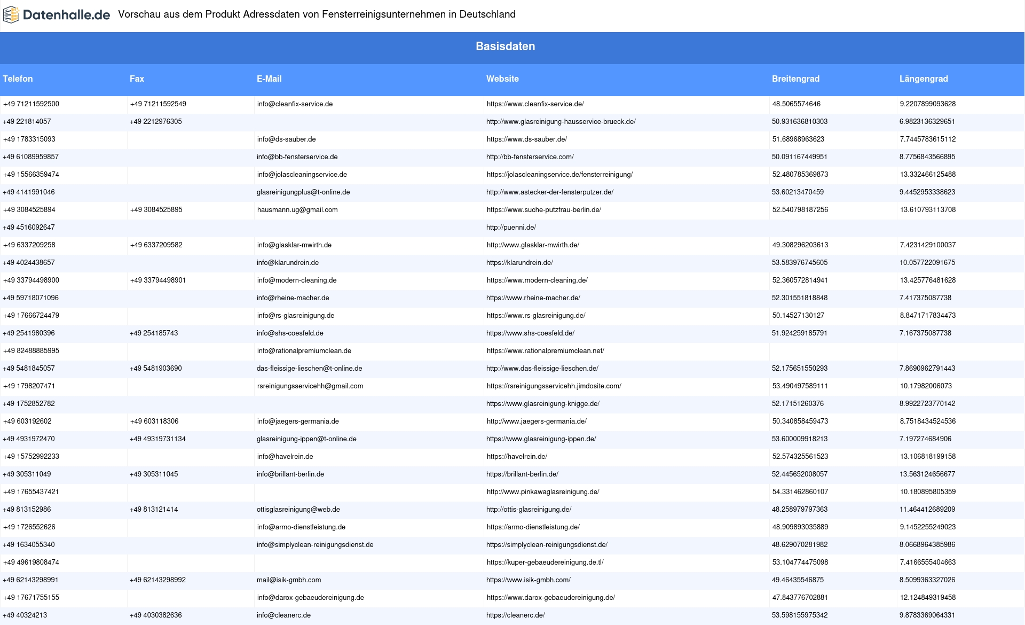The width and height of the screenshot is (1025, 625).
Task: Select the Website column header
Action: [x=502, y=79]
